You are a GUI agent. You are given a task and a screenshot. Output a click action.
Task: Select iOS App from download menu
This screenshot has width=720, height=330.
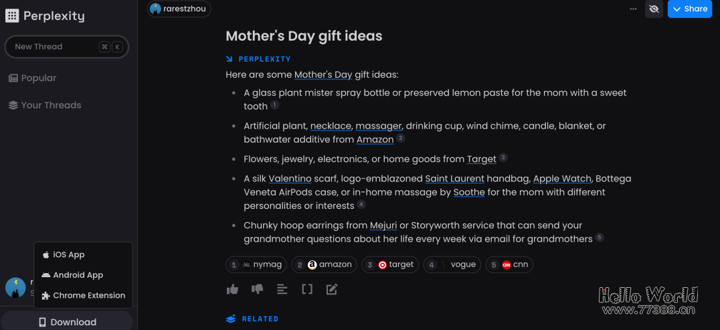(x=68, y=254)
